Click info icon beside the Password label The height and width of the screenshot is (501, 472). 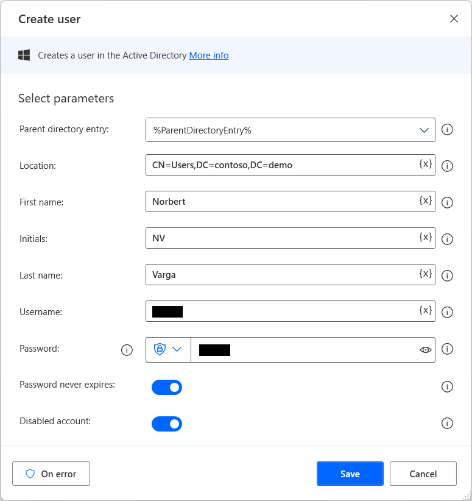tap(127, 350)
